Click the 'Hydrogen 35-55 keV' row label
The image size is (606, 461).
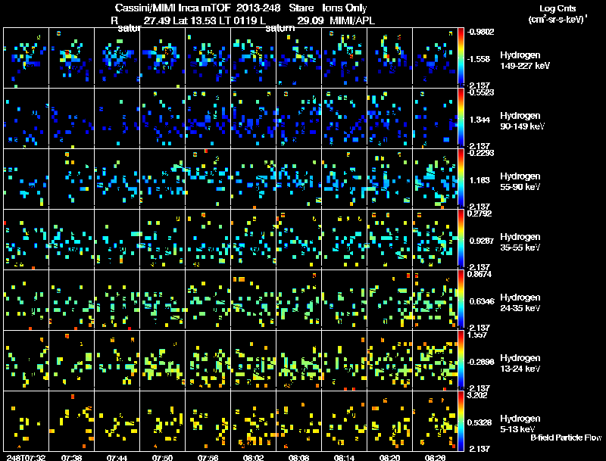click(x=520, y=242)
